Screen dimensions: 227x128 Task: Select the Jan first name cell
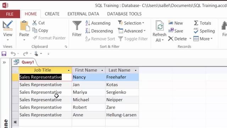click(89, 85)
